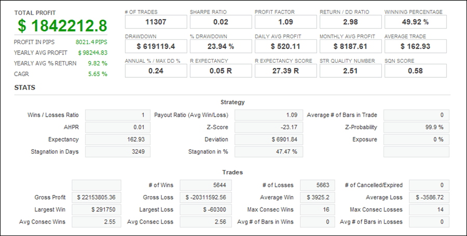The image size is (467, 236).
Task: Select the Monthly Avg Profit value box
Action: coord(350,46)
